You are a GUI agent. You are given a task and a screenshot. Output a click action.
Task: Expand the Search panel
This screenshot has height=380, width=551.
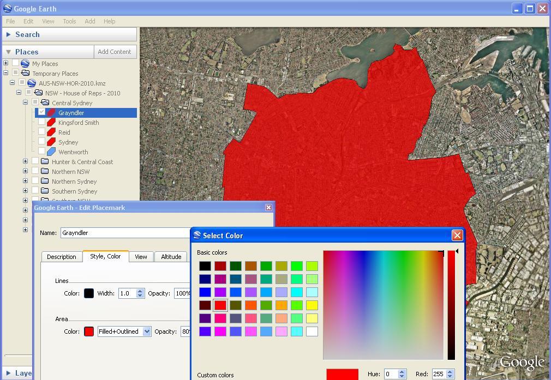point(8,34)
